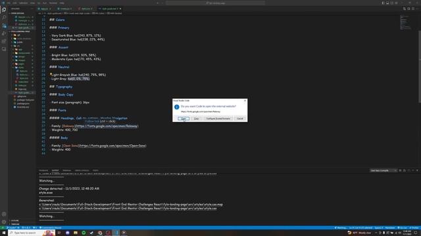Viewport: 421px width, 236px height.
Task: Open the Live Sass Compile output channel dropdown
Action: 383,170
